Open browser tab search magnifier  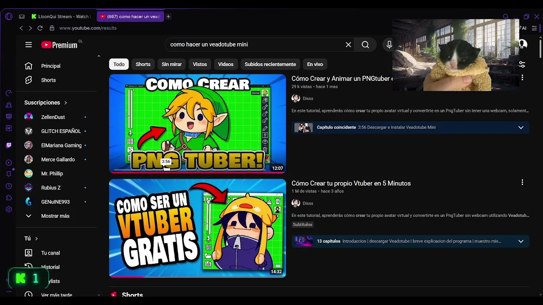tap(506, 17)
